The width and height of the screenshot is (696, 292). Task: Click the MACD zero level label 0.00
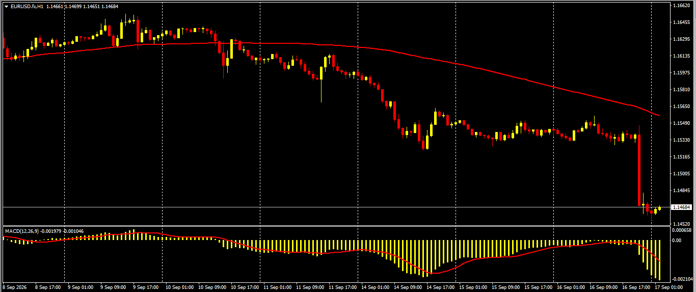(677, 240)
